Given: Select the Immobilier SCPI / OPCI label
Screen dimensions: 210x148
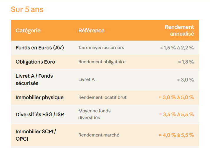Looking at the screenshot, I should click(36, 135).
